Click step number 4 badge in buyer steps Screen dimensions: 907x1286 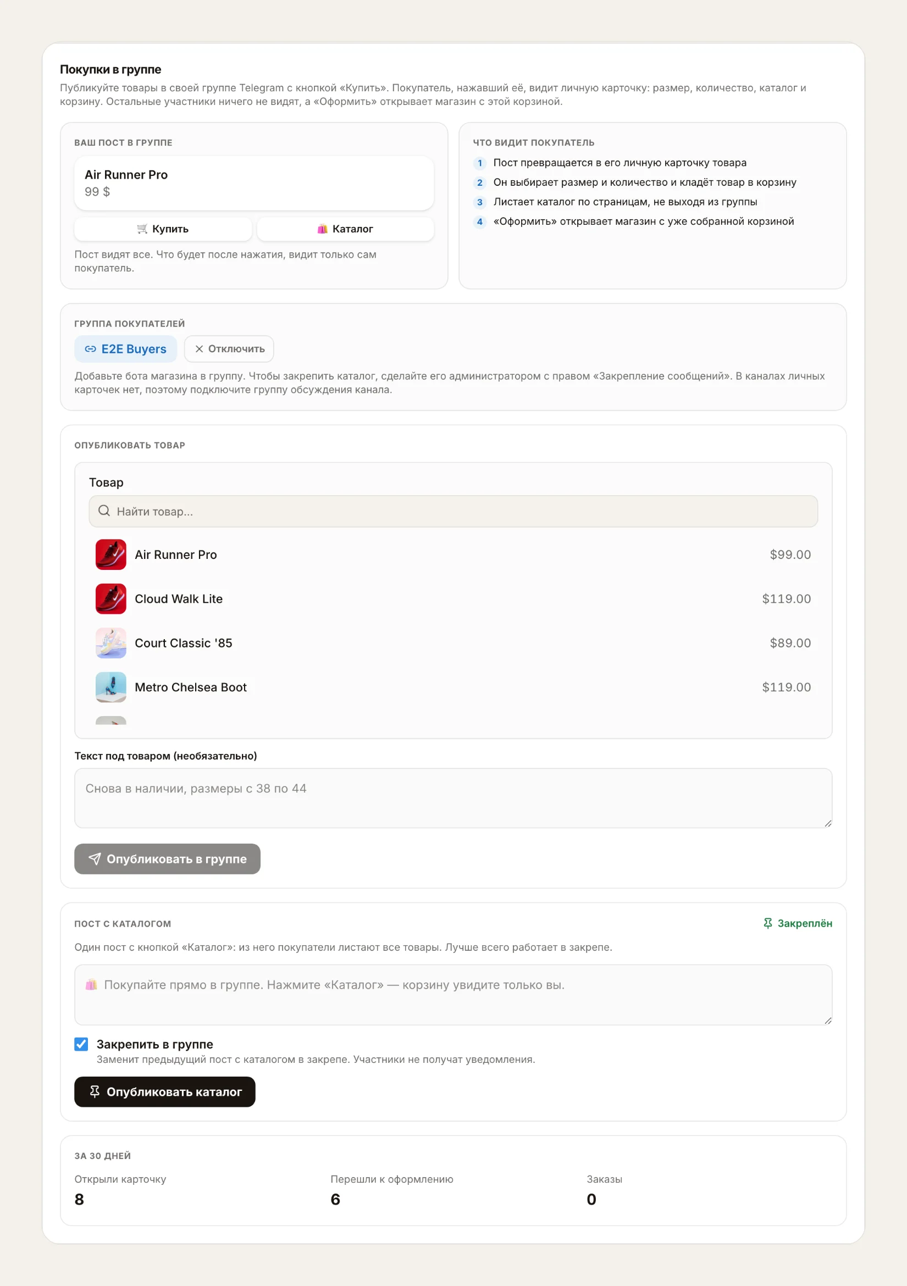479,222
